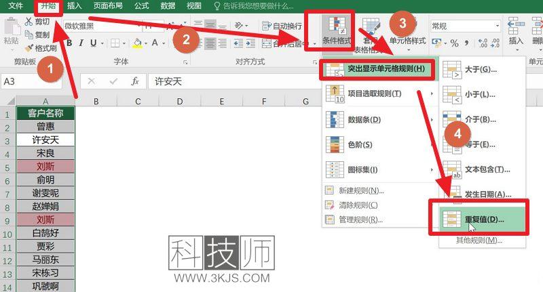543x292 pixels.
Task: Click the accounting currency format icon
Action: coord(436,43)
